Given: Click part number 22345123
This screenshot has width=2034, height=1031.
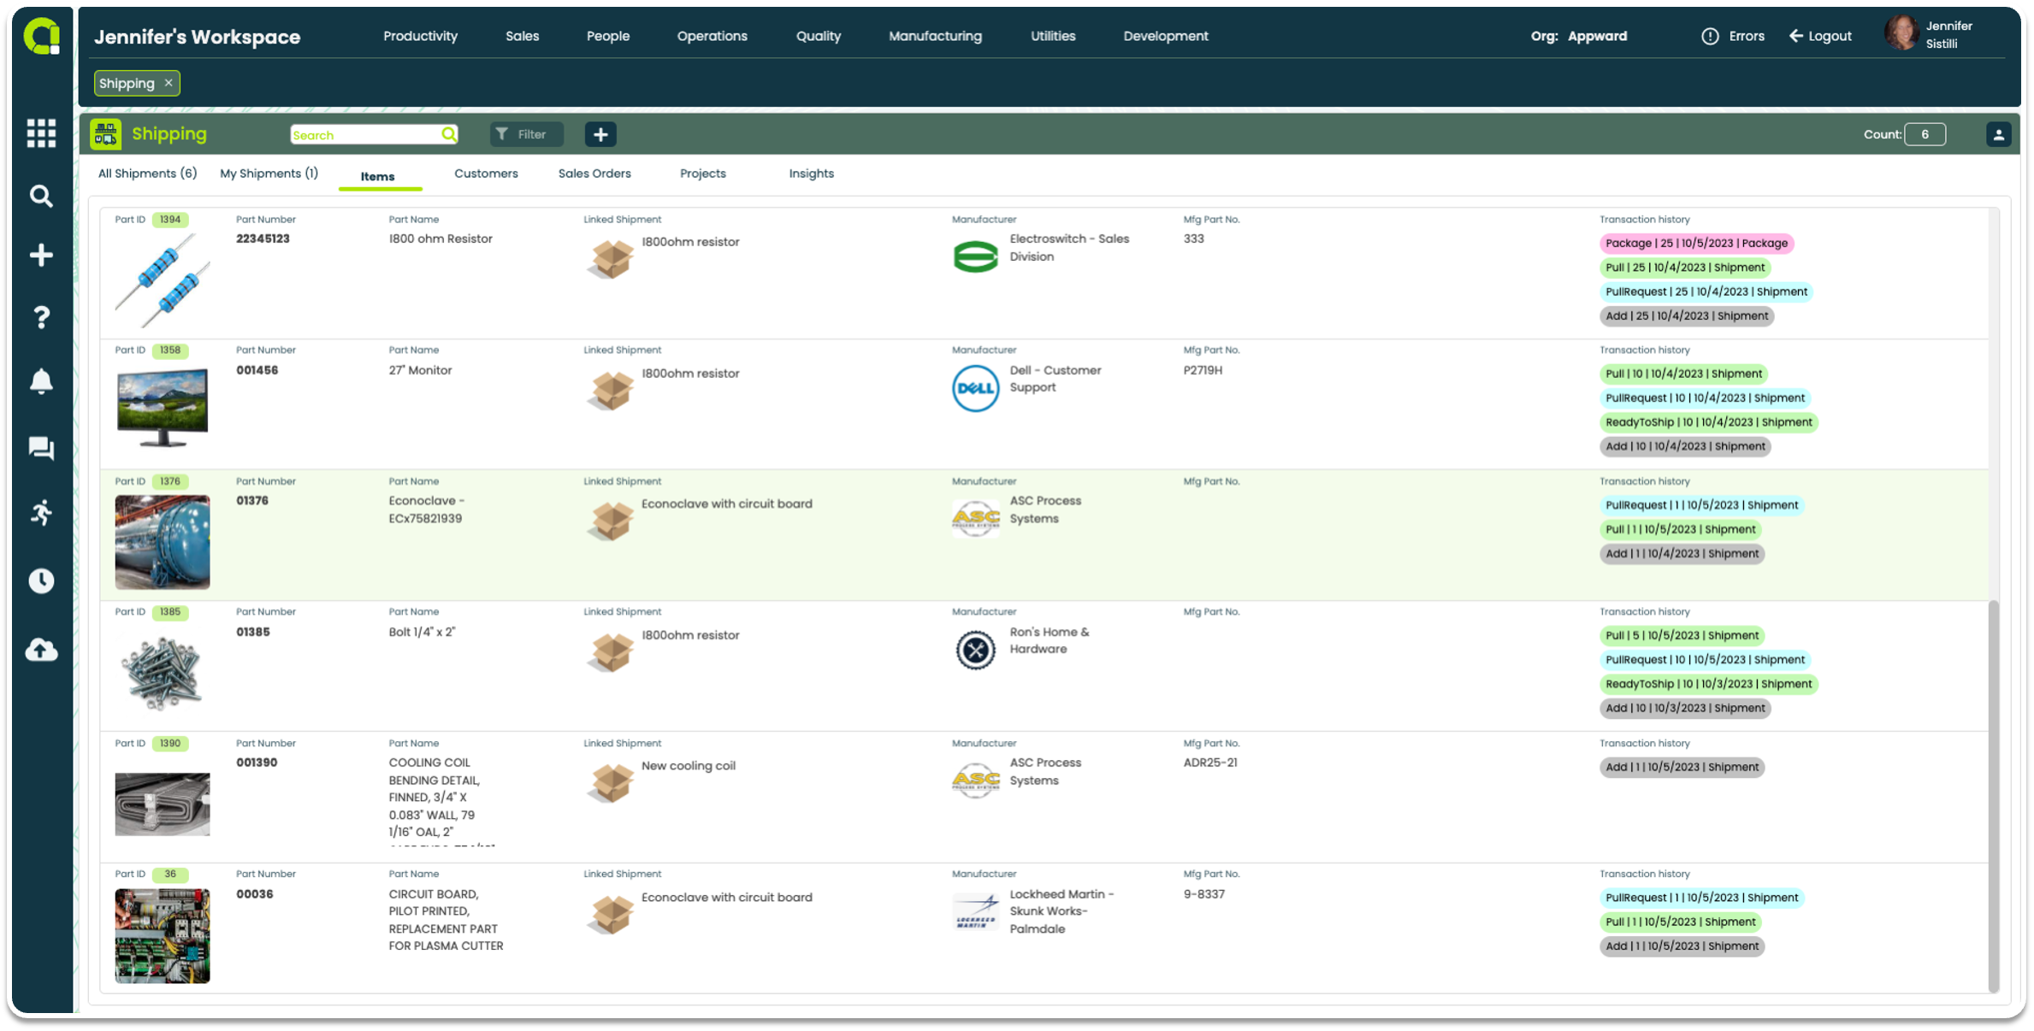Looking at the screenshot, I should (263, 239).
